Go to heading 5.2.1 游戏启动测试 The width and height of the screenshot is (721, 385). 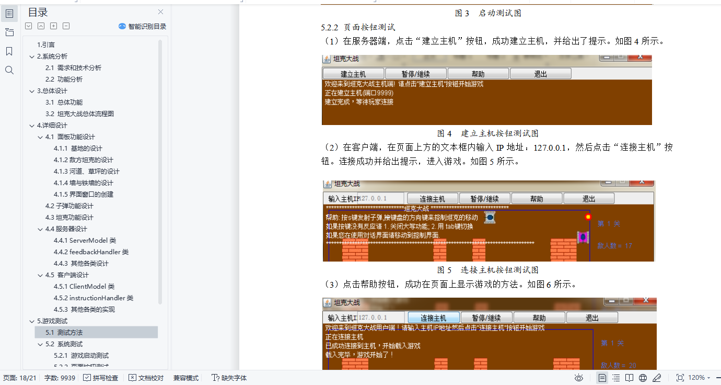point(81,356)
